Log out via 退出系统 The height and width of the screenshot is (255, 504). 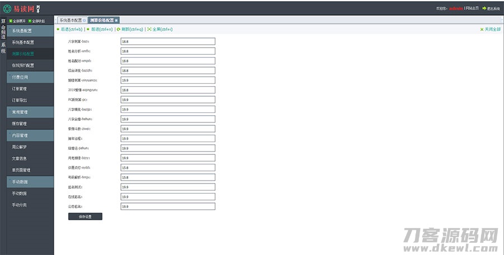[x=491, y=8]
